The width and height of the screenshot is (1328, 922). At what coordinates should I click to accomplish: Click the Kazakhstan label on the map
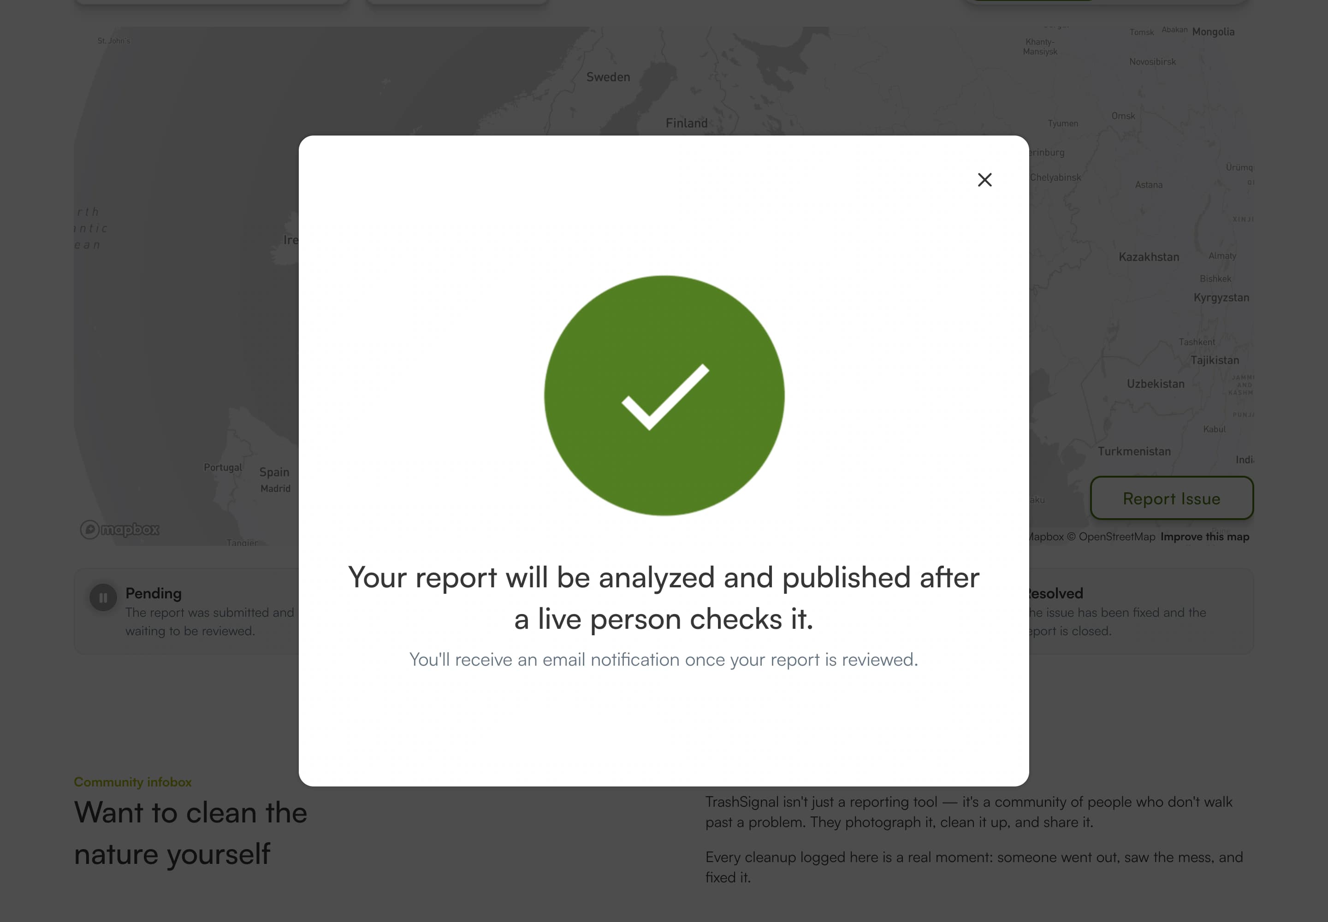tap(1148, 257)
